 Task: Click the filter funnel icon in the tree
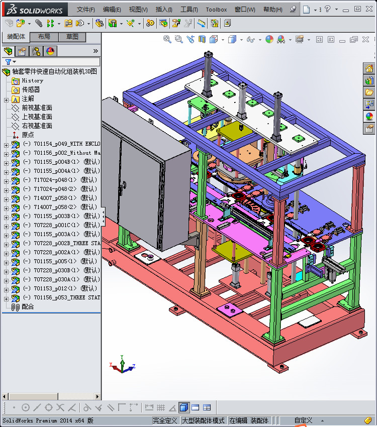(x=8, y=62)
